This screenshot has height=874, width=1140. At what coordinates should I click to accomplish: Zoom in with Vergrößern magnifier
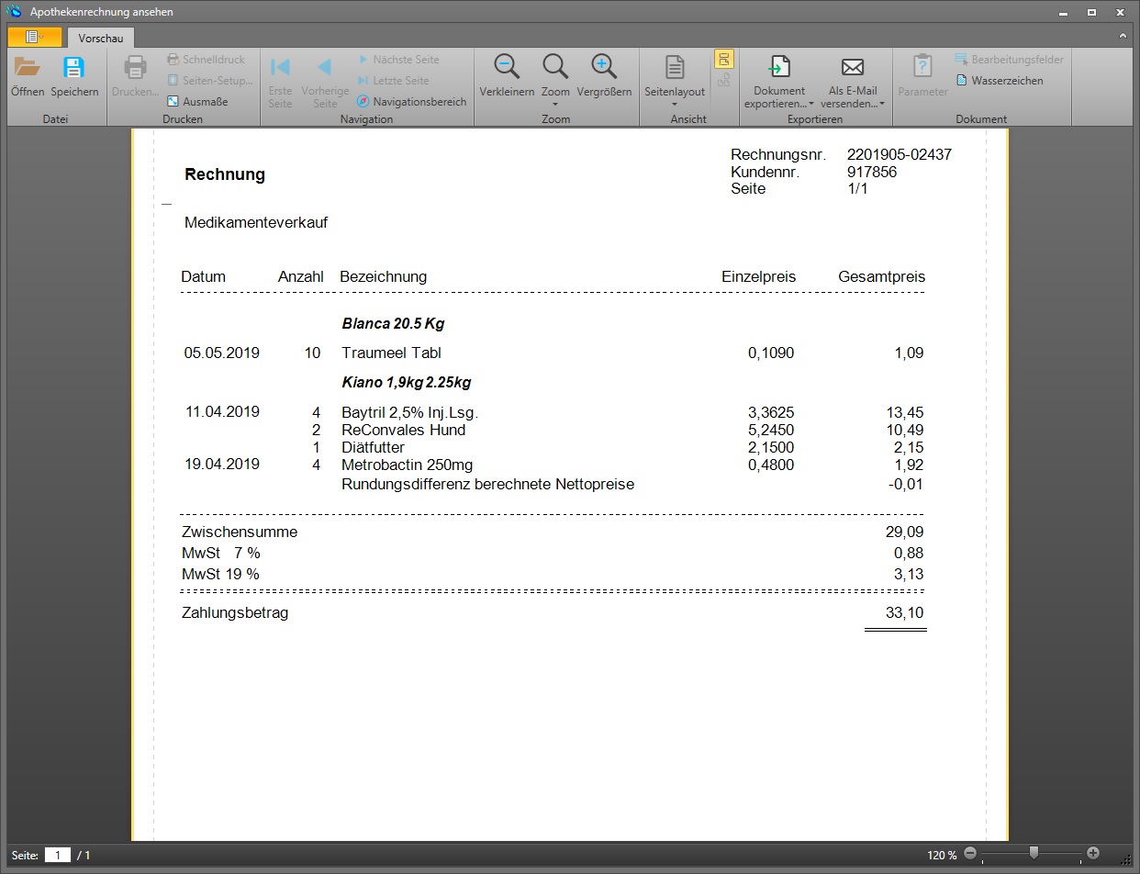click(x=604, y=76)
